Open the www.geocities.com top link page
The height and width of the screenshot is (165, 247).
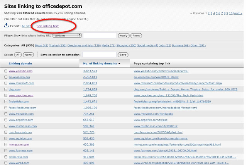(x=168, y=95)
